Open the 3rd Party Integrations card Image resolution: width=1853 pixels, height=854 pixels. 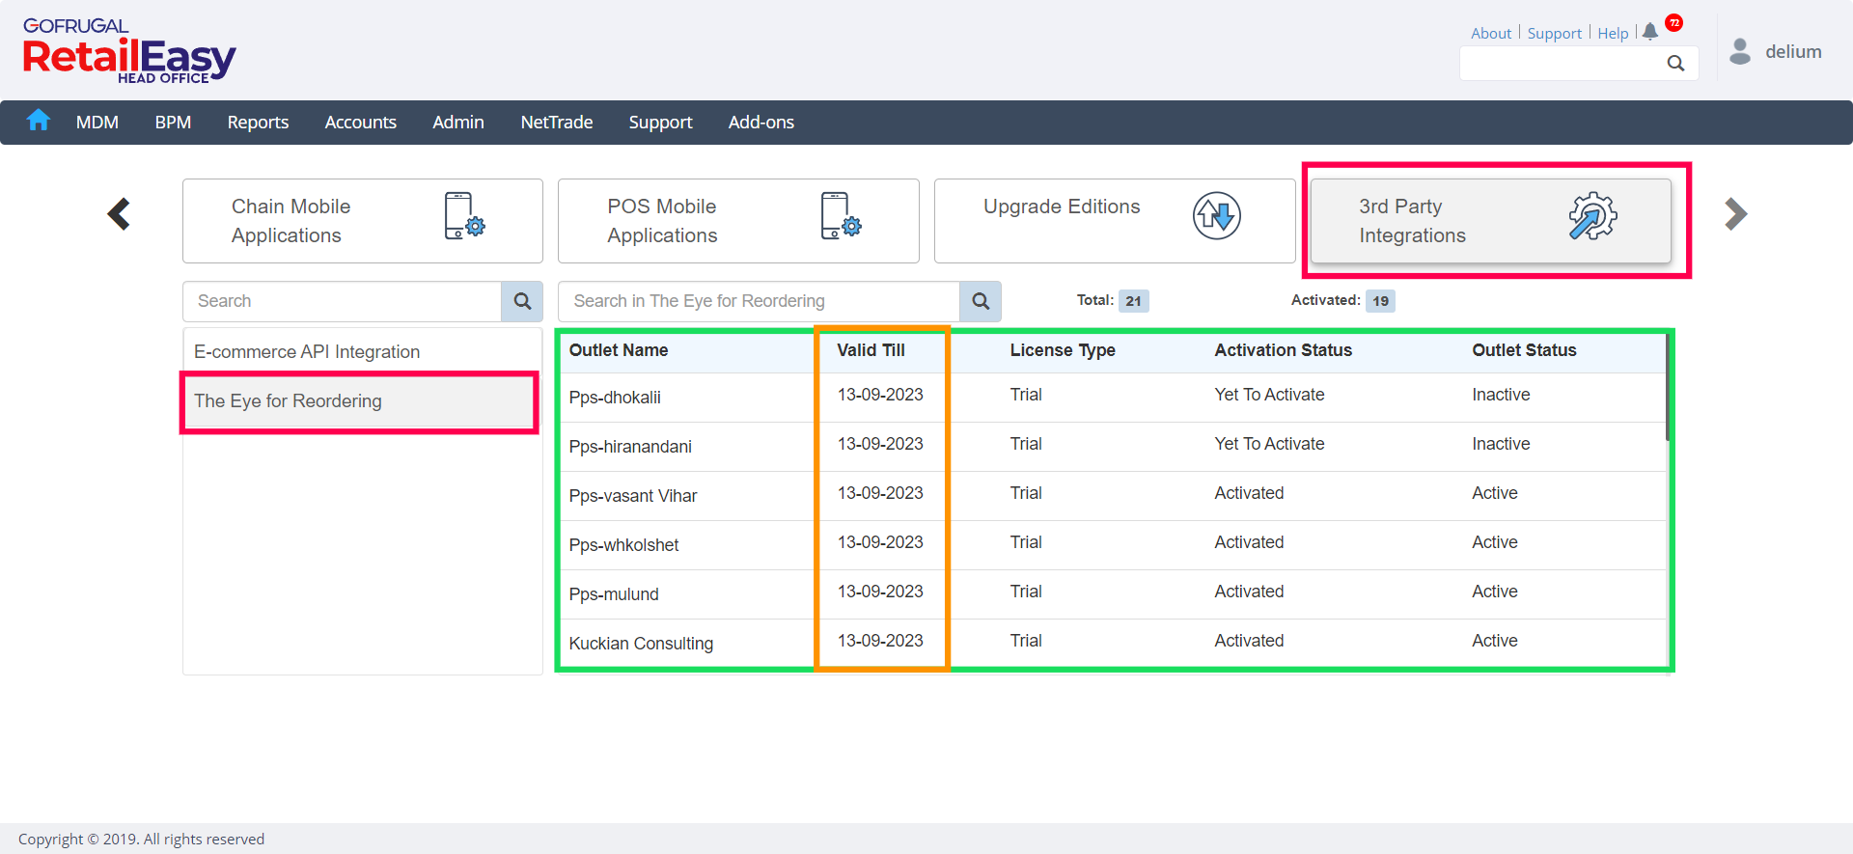1490,221
